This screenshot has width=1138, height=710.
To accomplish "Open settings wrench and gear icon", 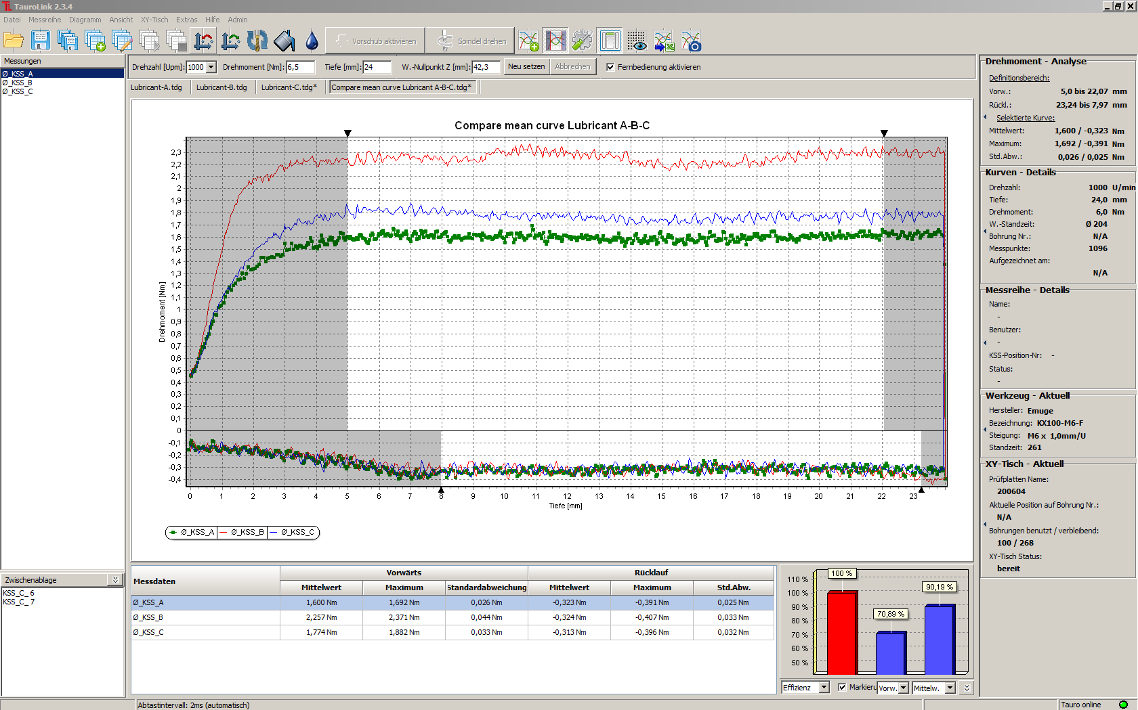I will (x=582, y=41).
